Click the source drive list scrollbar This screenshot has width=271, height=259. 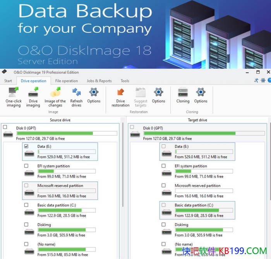123,164
